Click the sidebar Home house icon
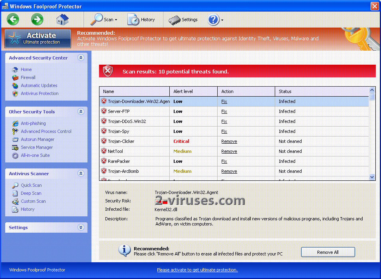Viewport: 381px width, 279px height. [15, 70]
